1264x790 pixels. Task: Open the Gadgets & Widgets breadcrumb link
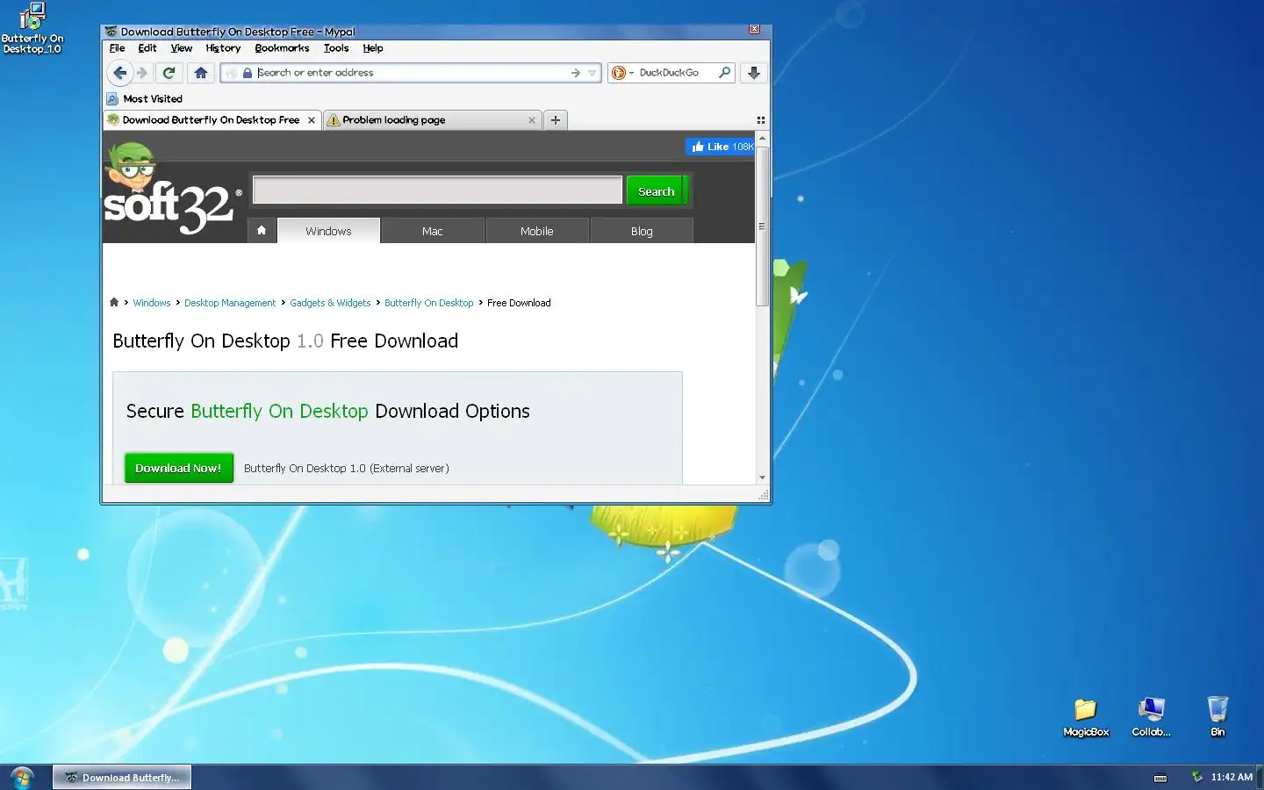(x=330, y=303)
